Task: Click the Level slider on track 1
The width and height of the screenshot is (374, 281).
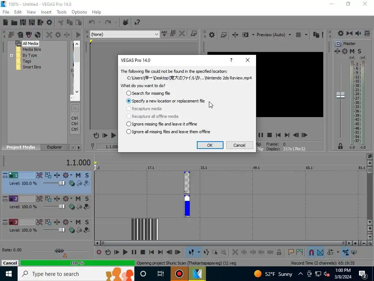Action: pyautogui.click(x=61, y=183)
